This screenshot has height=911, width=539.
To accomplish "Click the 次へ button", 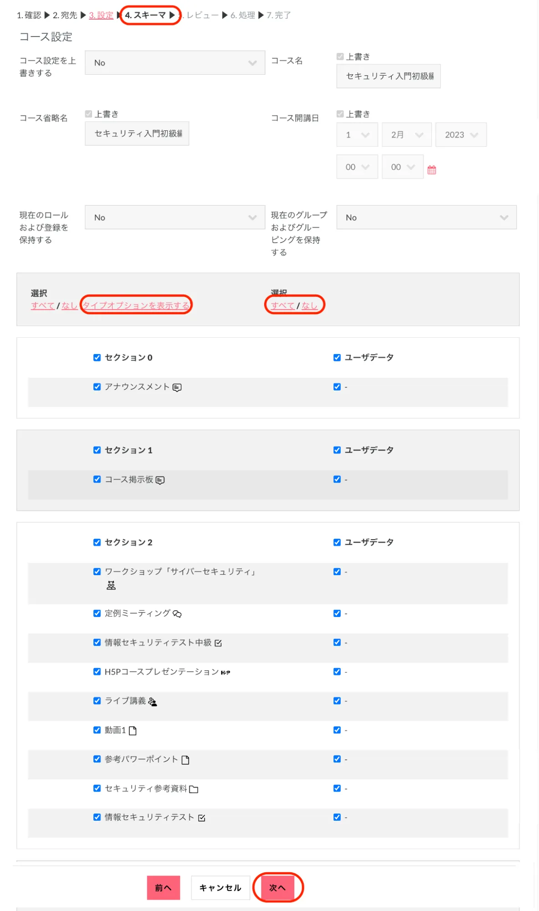I will coord(277,887).
